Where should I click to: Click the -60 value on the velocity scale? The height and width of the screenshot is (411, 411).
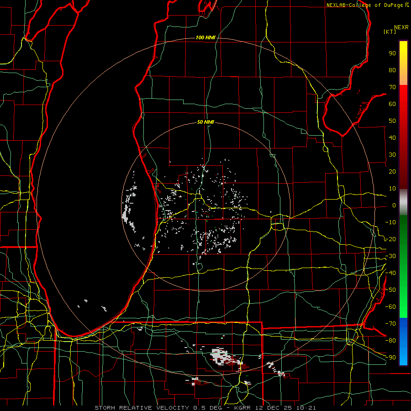pos(390,307)
